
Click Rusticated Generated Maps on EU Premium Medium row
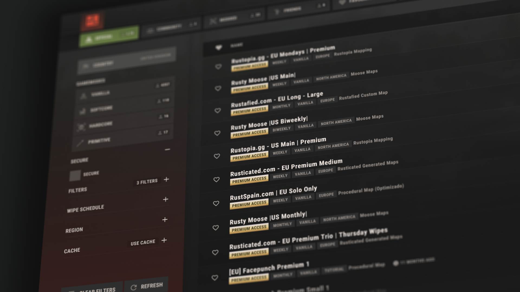click(368, 165)
